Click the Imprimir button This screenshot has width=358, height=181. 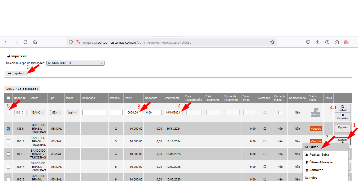[x=16, y=73]
